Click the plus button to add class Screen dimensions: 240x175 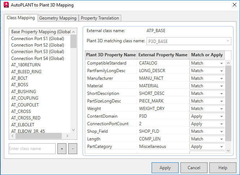click(x=62, y=149)
